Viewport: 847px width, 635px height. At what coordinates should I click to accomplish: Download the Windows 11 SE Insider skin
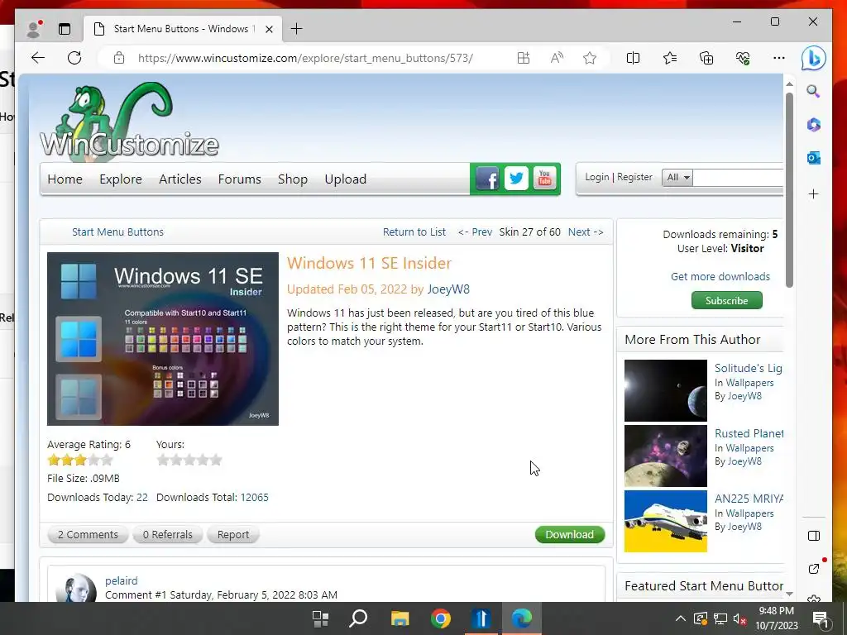570,535
